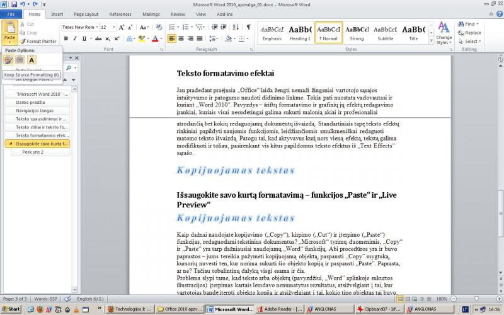Image resolution: width=504 pixels, height=315 pixels.
Task: Switch to the Review tab
Action: click(x=178, y=14)
